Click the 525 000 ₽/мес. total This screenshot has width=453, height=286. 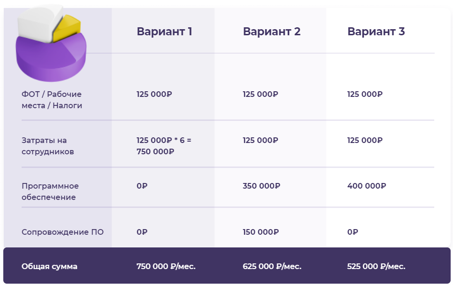pyautogui.click(x=376, y=266)
